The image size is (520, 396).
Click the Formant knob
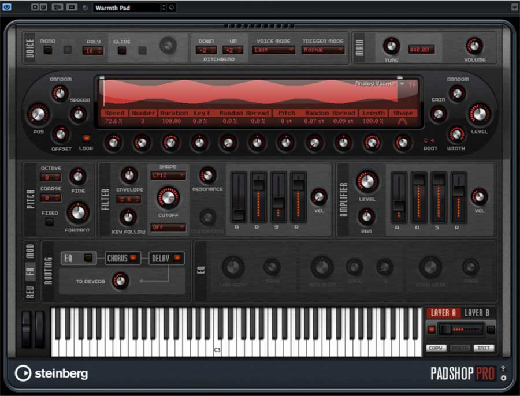tap(78, 212)
